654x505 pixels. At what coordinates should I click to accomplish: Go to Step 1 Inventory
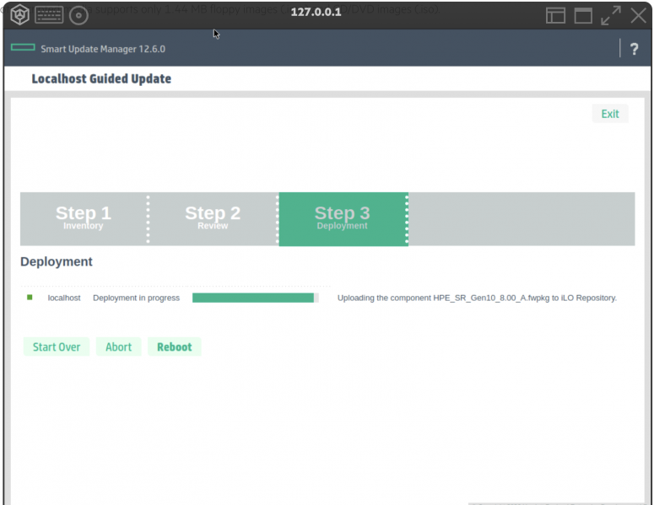[x=84, y=218]
